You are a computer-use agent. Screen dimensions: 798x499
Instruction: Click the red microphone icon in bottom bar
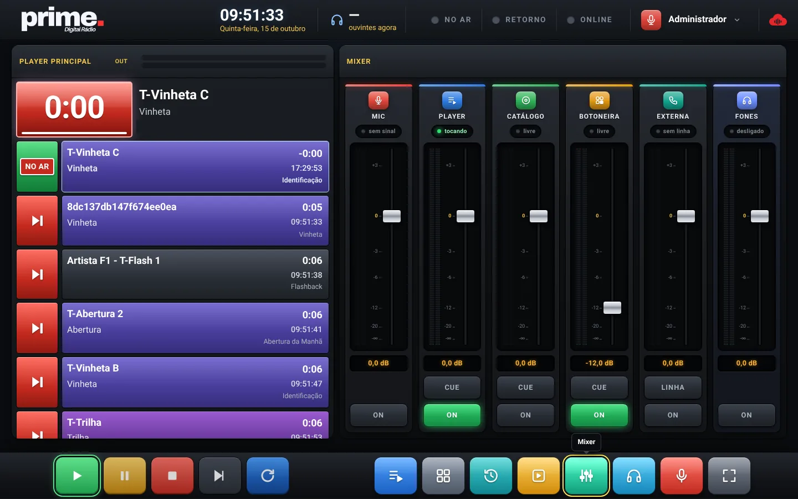682,475
